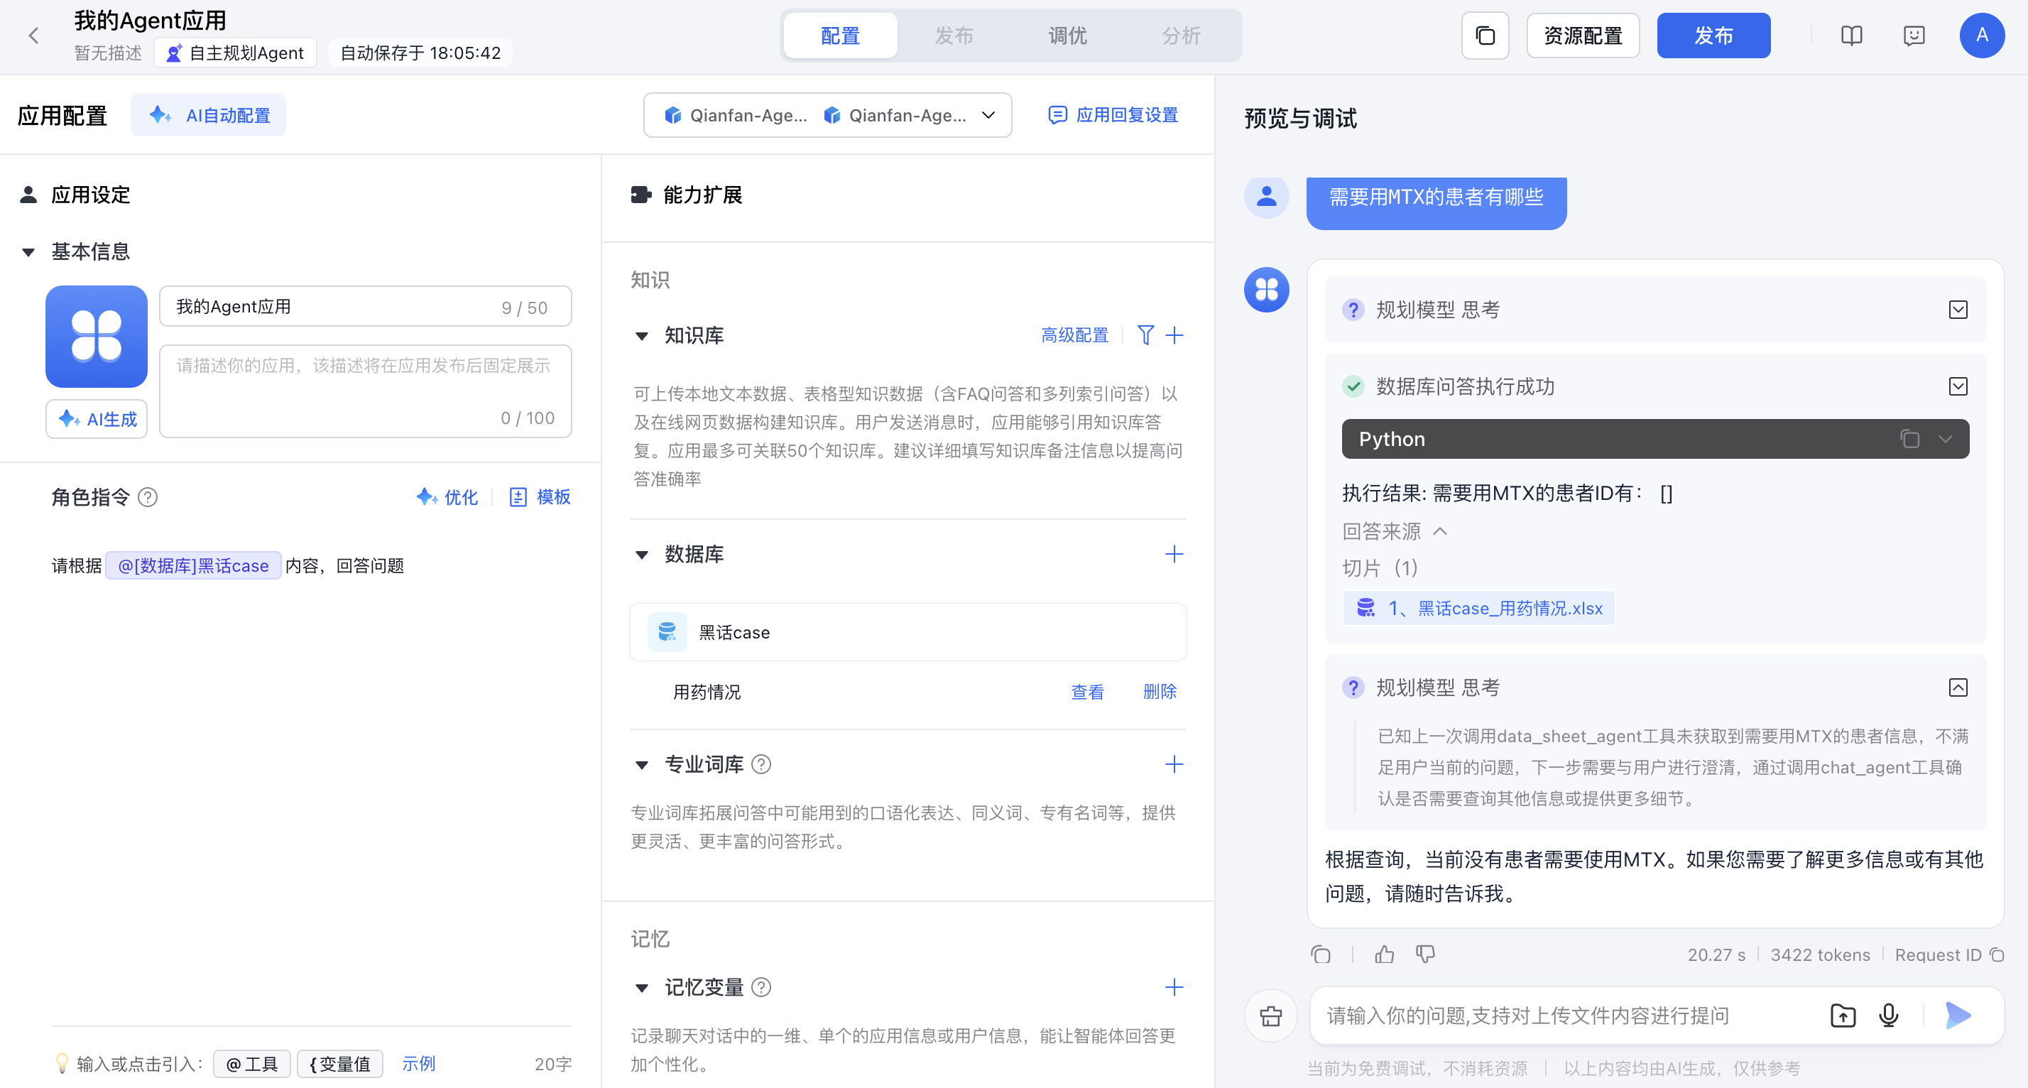2028x1088 pixels.
Task: Thumbs up the response
Action: click(x=1384, y=954)
